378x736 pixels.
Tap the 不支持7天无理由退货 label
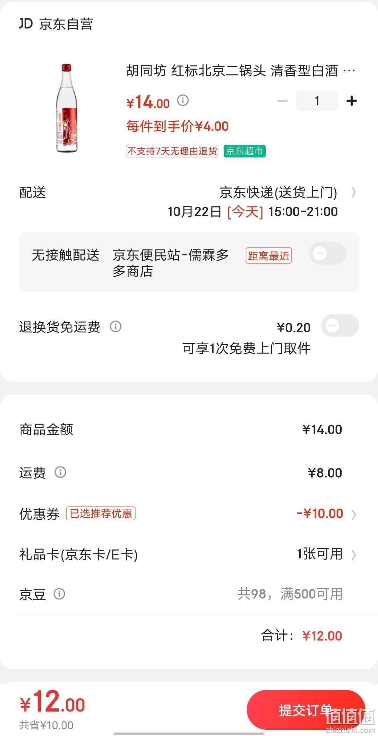[x=172, y=151]
